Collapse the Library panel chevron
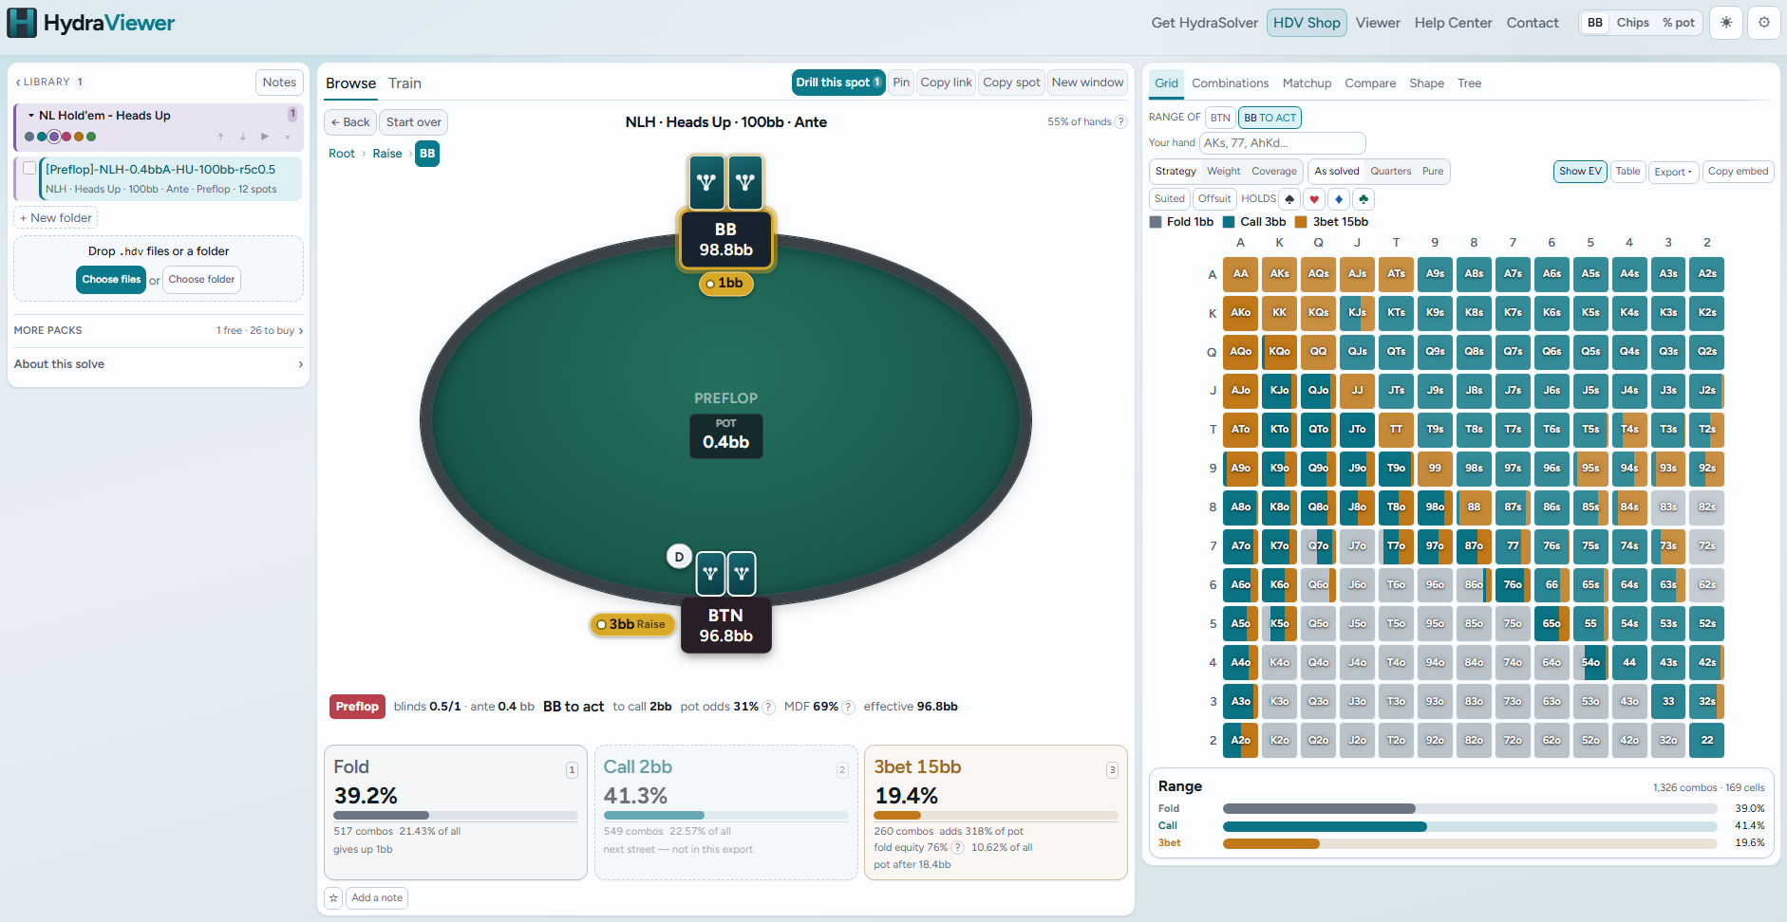The image size is (1787, 922). point(18,83)
